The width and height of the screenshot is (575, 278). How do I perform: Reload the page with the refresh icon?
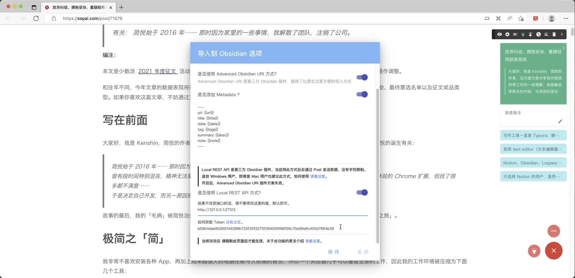coord(36,18)
